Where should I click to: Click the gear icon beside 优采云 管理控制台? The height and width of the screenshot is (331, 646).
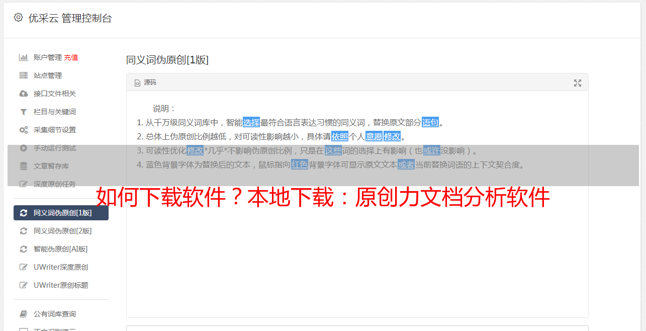click(18, 18)
